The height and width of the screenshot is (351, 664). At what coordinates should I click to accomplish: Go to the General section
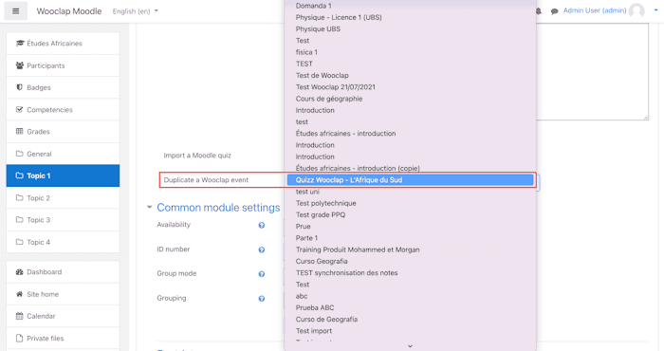click(64, 154)
